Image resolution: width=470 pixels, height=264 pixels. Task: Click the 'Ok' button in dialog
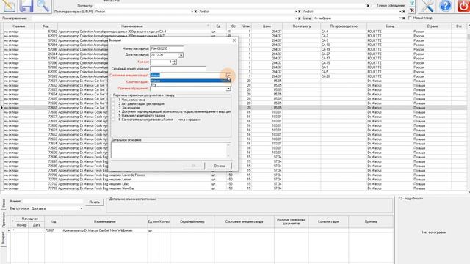193,166
